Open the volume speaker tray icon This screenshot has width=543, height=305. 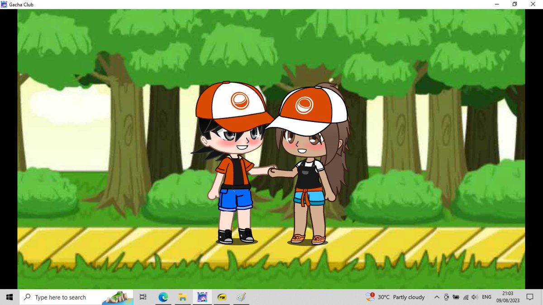(x=475, y=297)
